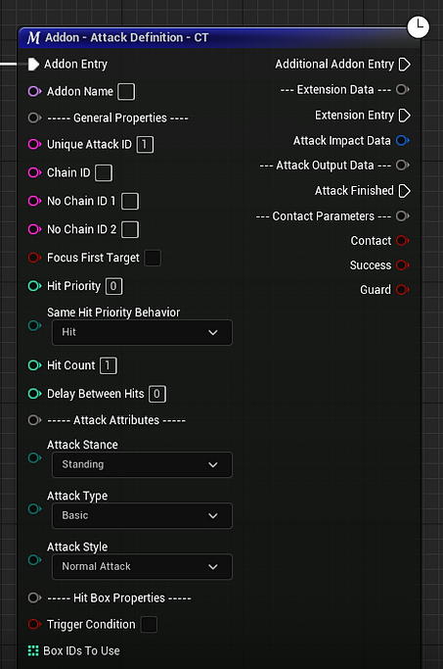The height and width of the screenshot is (669, 443).
Task: Click the red Guard output pin
Action: [403, 290]
